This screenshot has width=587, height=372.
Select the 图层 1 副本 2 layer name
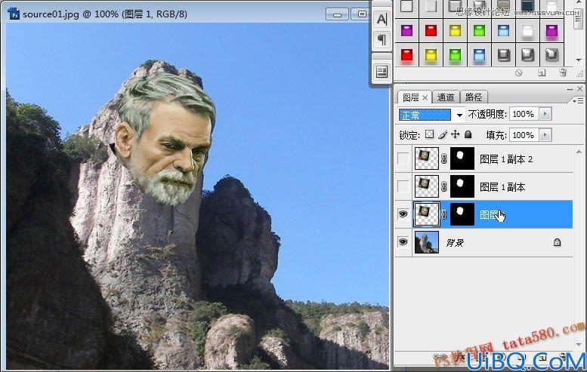[506, 159]
